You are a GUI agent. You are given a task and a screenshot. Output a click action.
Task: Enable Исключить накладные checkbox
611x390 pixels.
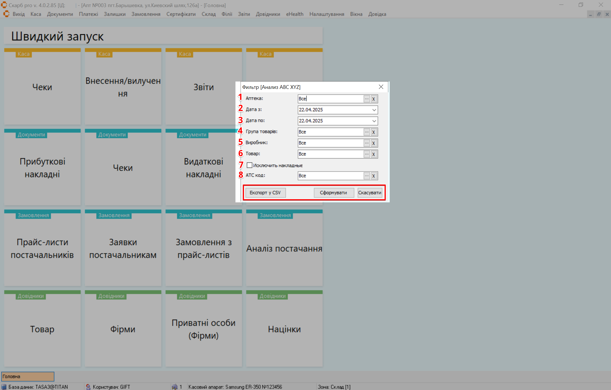[249, 165]
